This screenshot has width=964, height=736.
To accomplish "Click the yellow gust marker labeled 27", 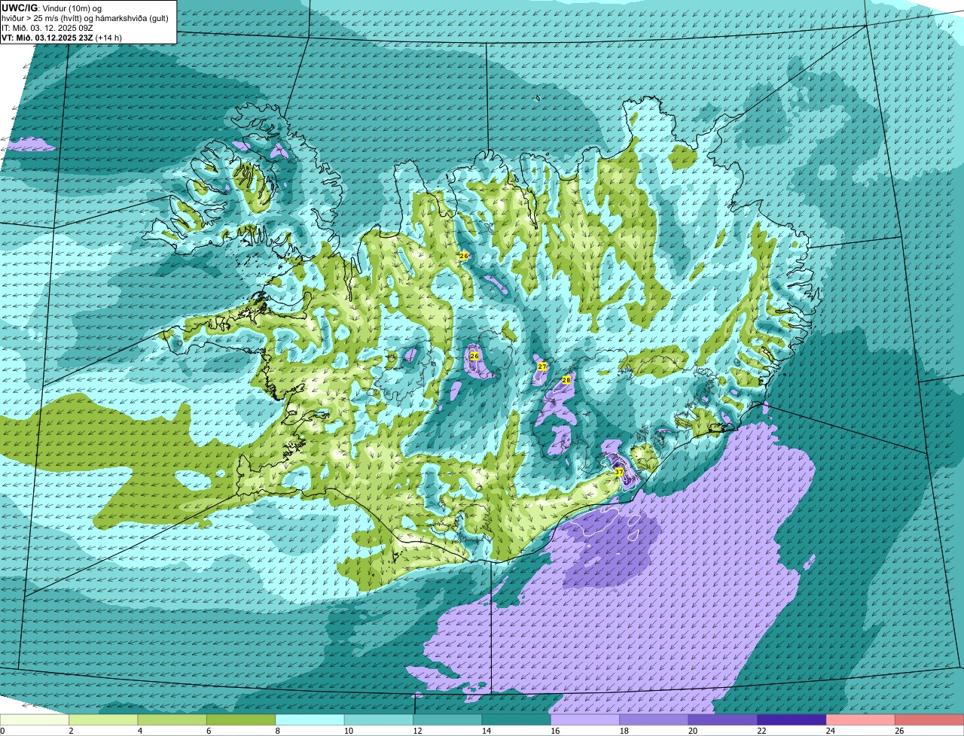I will pyautogui.click(x=542, y=366).
